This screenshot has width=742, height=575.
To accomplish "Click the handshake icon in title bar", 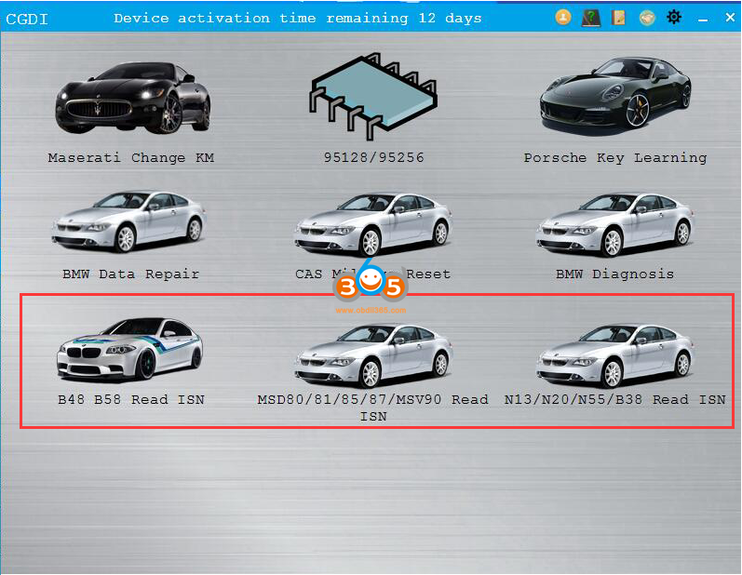I will tap(647, 18).
